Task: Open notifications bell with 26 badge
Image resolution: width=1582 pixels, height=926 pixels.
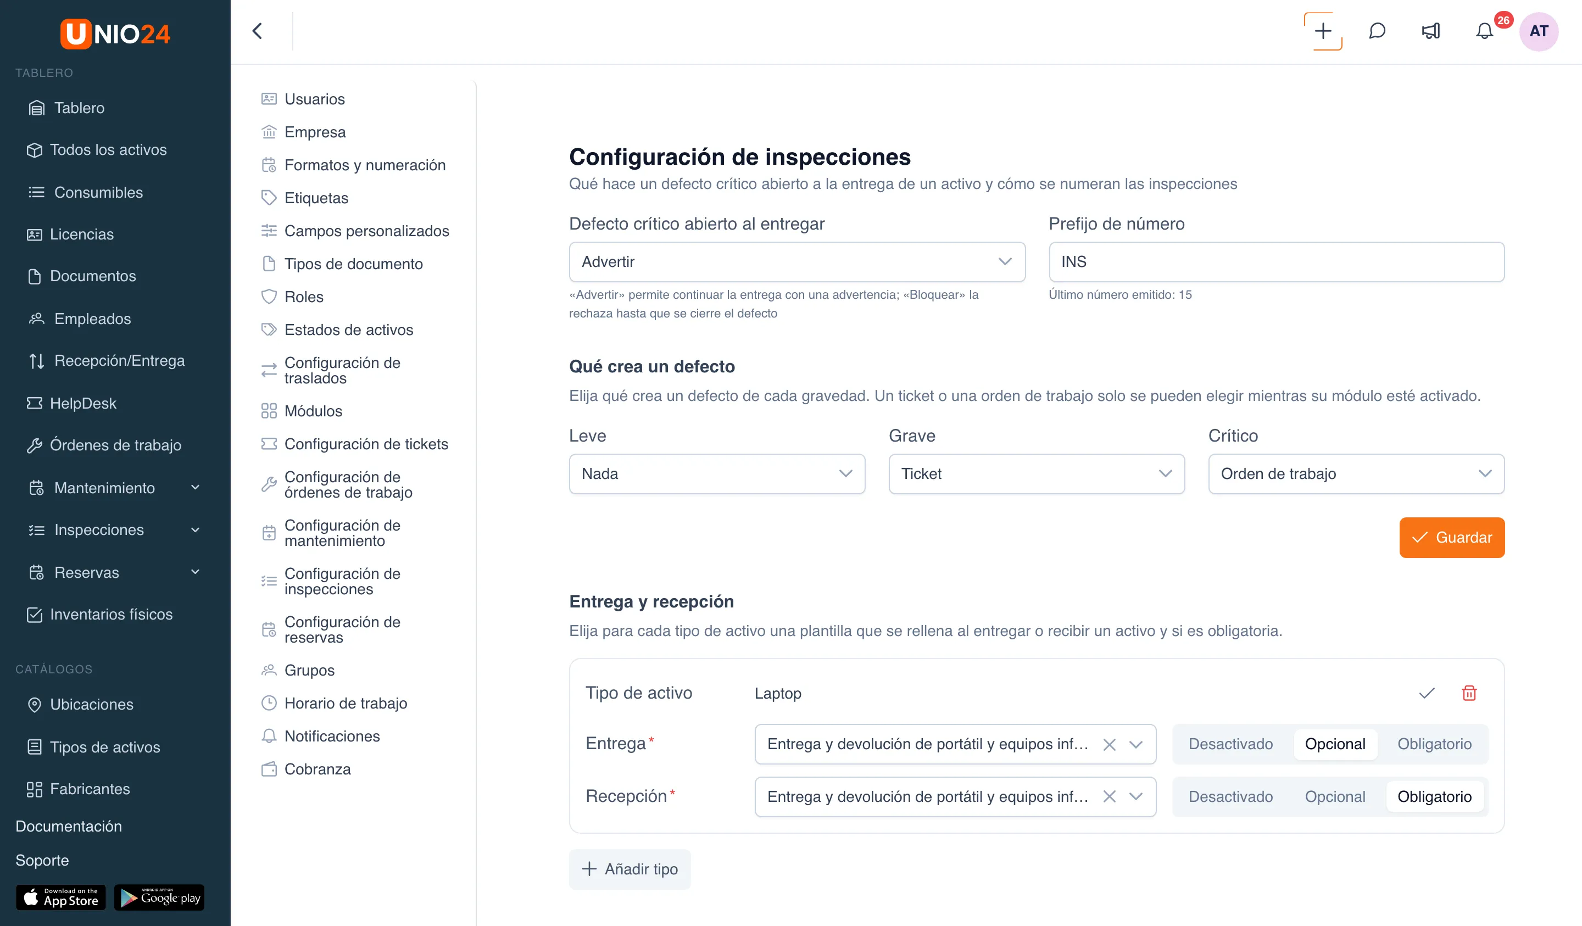Action: pyautogui.click(x=1485, y=31)
